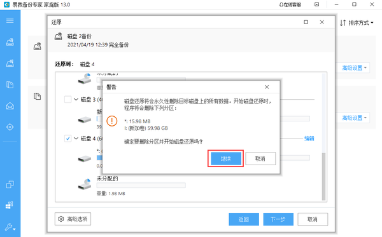
Task: Click file backup task icon in main list
Action: tap(38, 96)
